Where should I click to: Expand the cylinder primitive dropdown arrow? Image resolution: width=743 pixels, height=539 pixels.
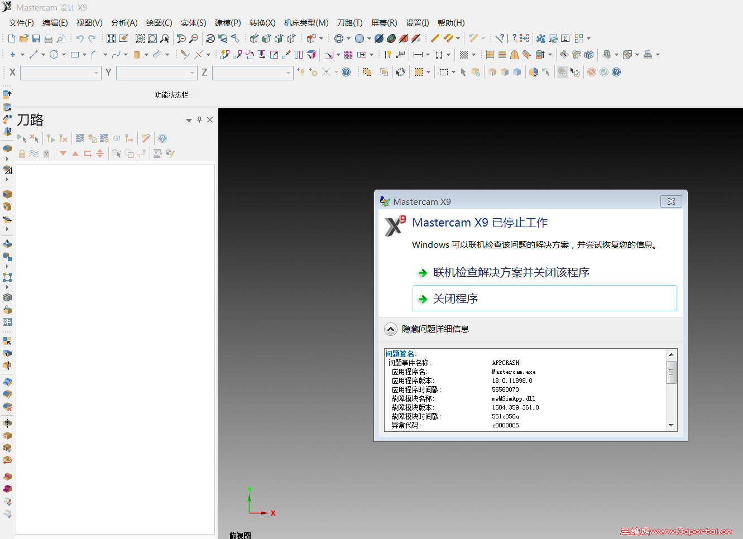point(146,55)
